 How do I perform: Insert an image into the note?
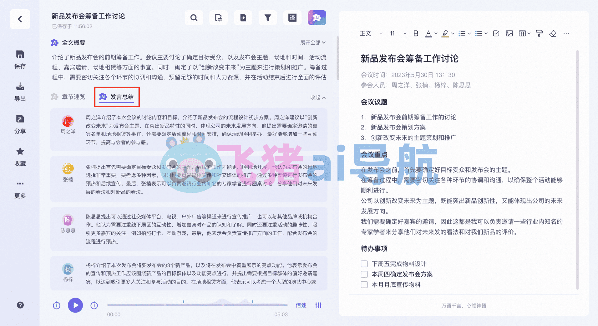click(509, 33)
